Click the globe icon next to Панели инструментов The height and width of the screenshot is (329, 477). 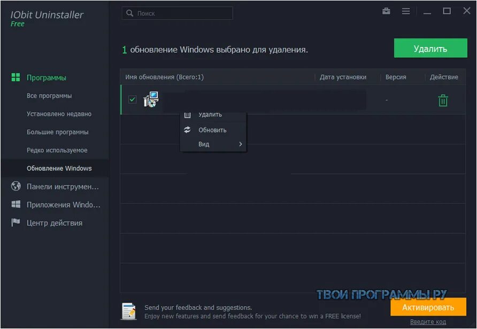[16, 186]
